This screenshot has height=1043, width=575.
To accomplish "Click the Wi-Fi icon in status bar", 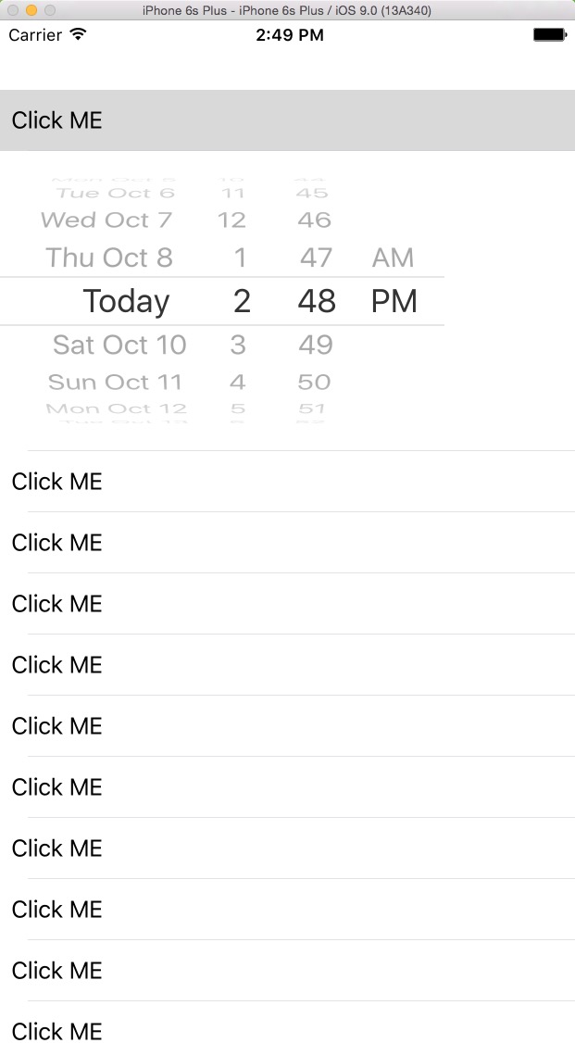I will (78, 35).
